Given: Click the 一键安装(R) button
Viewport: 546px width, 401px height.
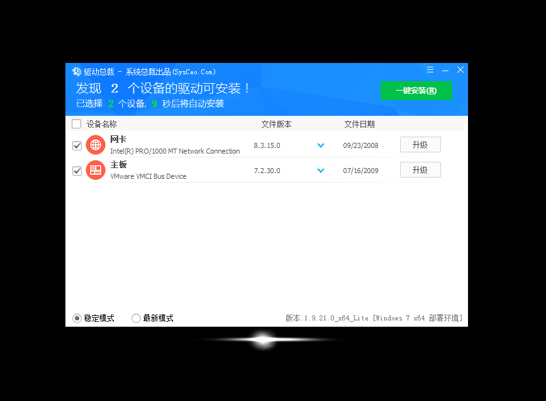Looking at the screenshot, I should 416,91.
